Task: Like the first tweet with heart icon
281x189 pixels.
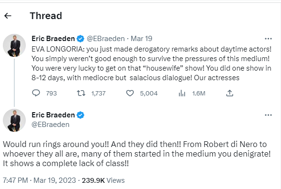Action: pyautogui.click(x=130, y=93)
